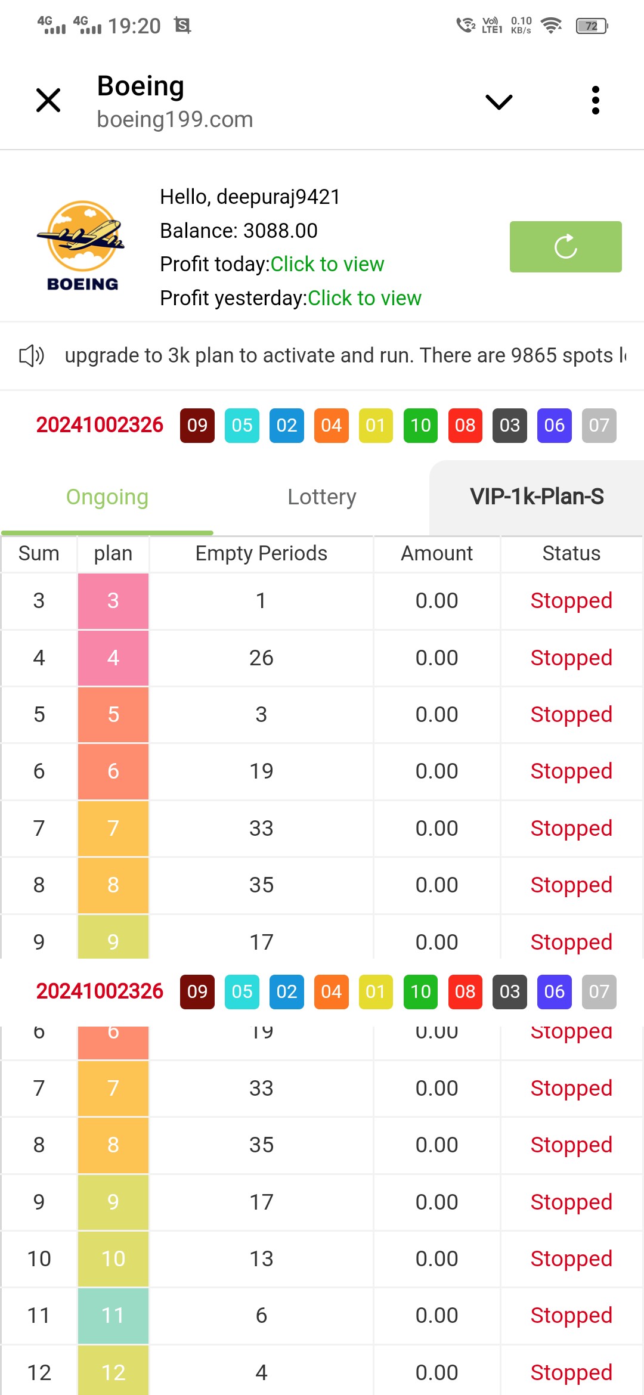
Task: Click the pink plan 3 cell
Action: point(113,601)
